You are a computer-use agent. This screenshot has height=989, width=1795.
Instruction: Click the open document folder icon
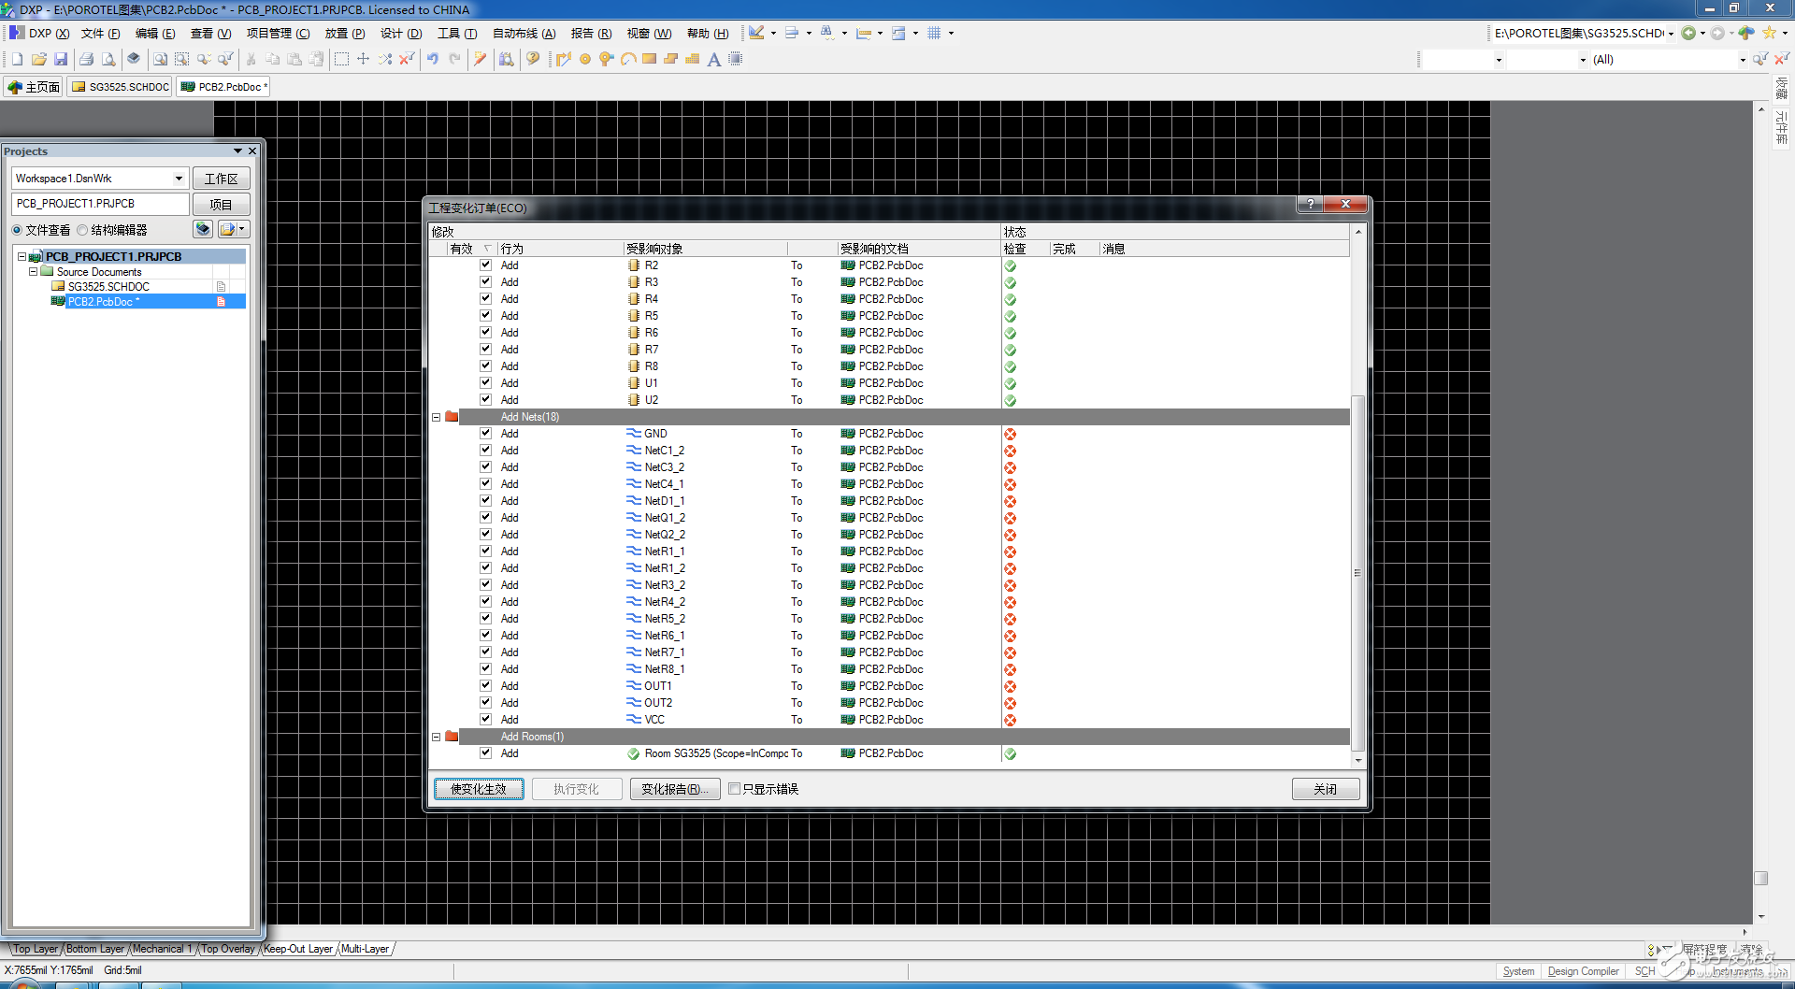pyautogui.click(x=38, y=59)
